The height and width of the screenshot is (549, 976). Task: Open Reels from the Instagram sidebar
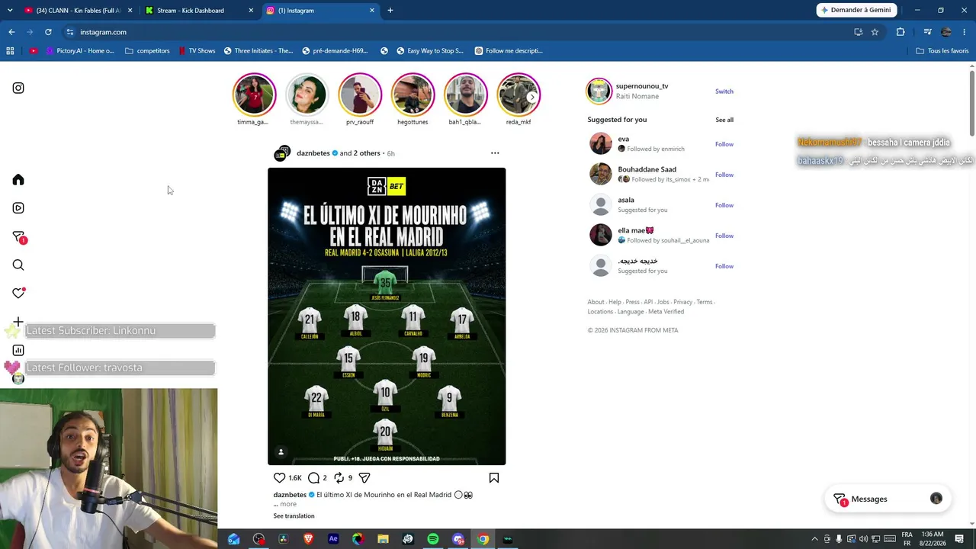click(x=18, y=208)
